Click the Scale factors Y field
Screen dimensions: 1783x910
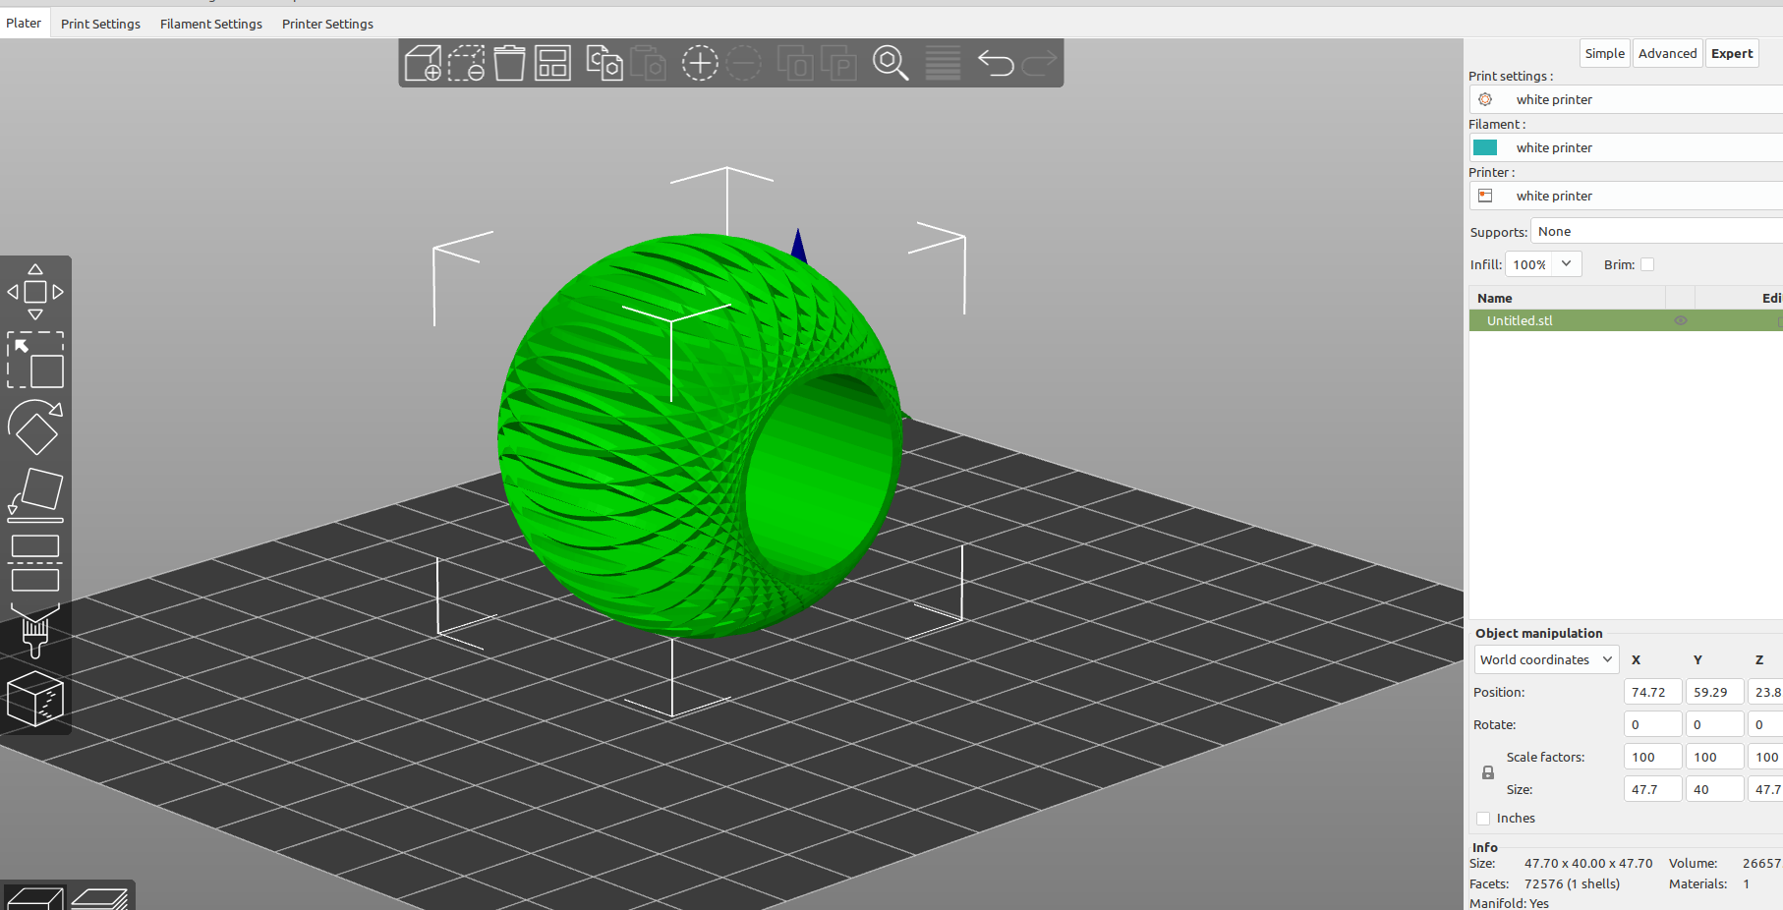pos(1714,757)
